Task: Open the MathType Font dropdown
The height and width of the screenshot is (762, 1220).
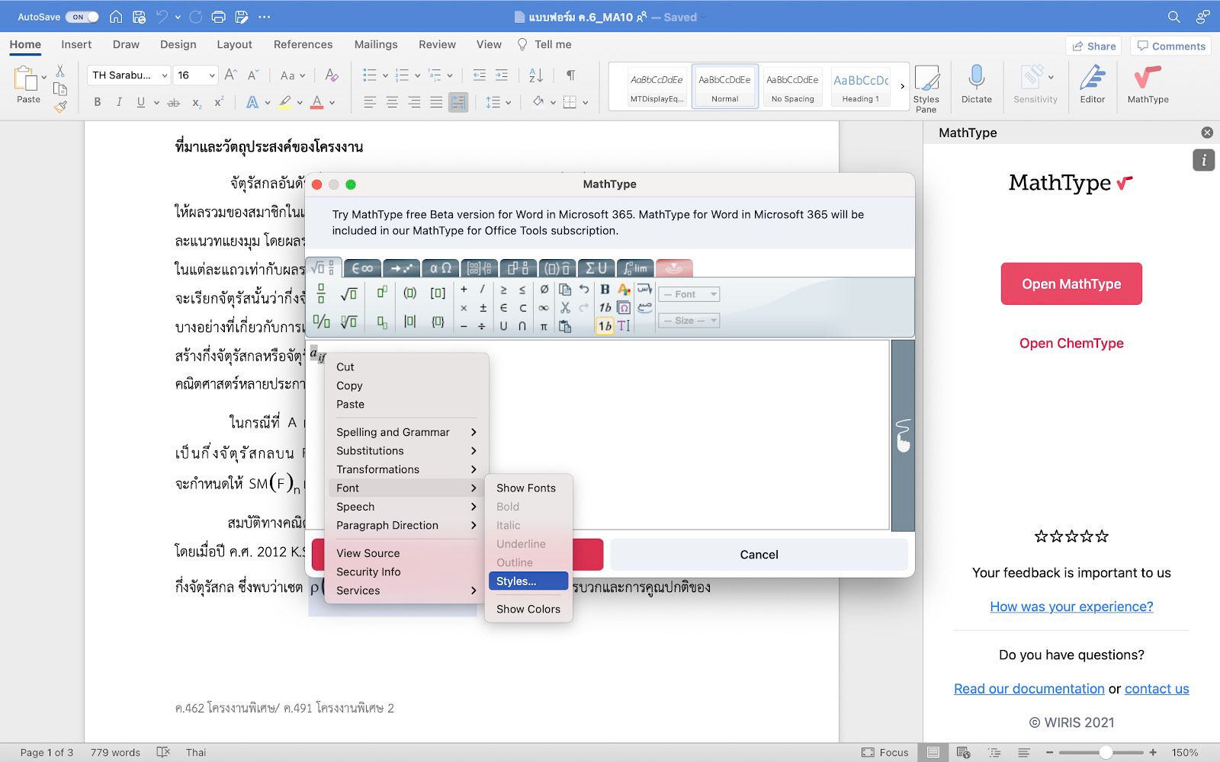Action: coord(689,294)
